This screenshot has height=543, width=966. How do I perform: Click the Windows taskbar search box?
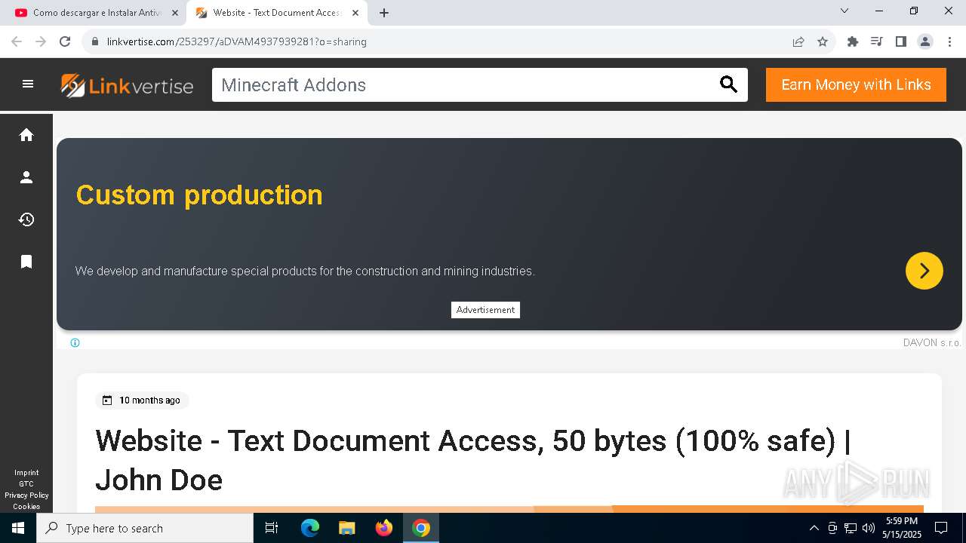click(145, 528)
